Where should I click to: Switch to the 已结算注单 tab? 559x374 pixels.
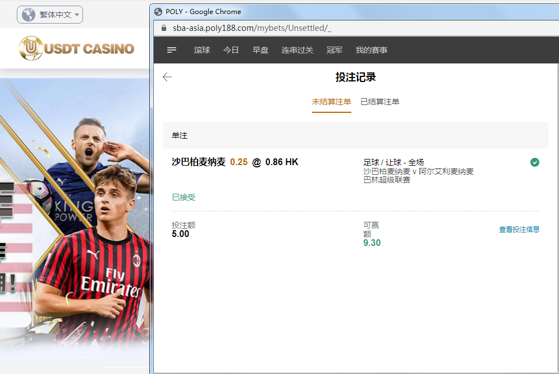point(379,102)
